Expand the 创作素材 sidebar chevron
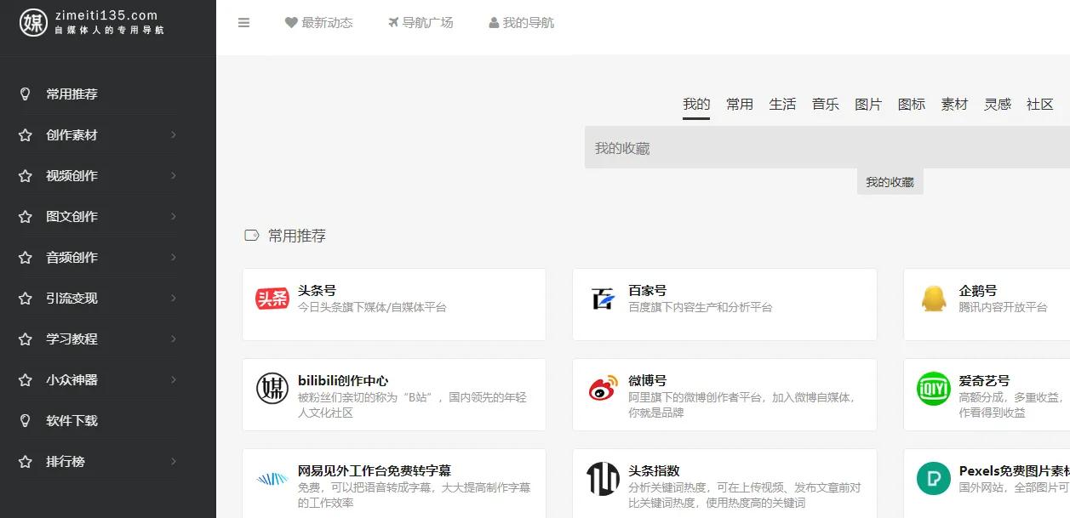Screen dimensions: 1070x518 [174, 135]
